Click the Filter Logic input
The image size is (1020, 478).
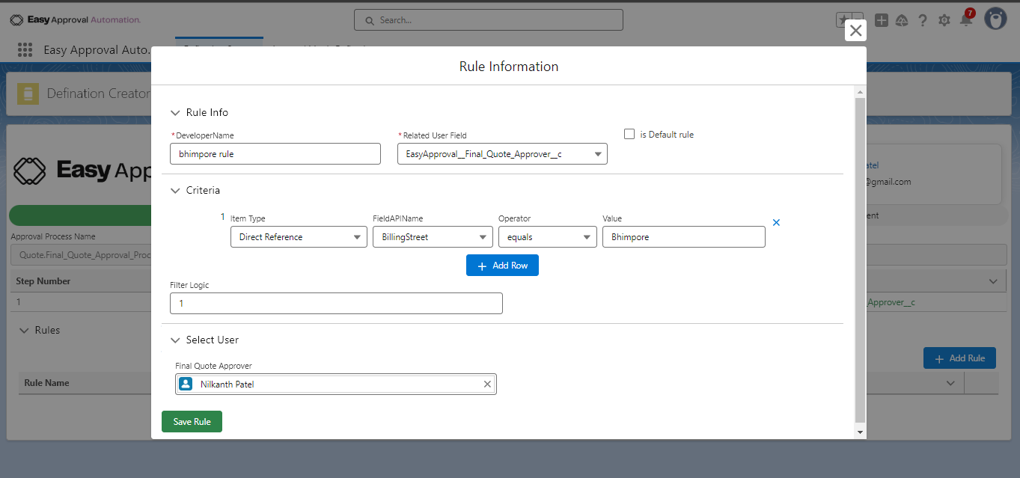(336, 304)
